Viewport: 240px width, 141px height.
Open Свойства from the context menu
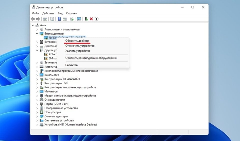(x=71, y=65)
